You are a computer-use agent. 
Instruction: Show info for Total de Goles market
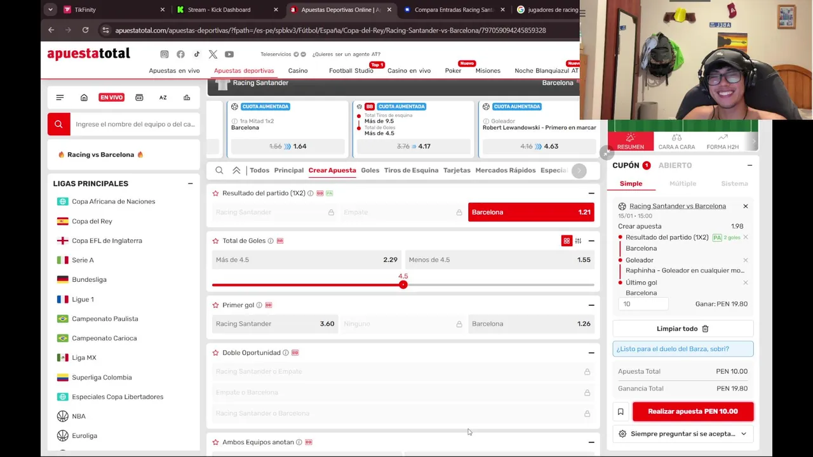click(x=271, y=241)
